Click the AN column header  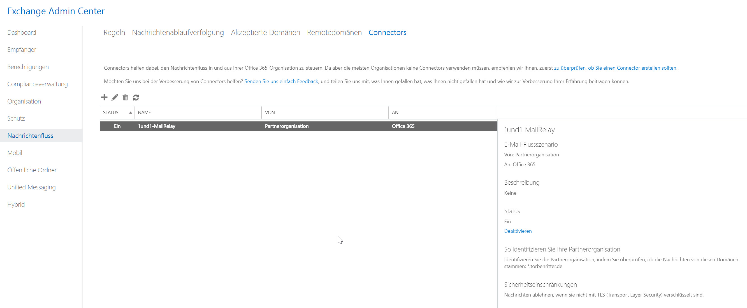point(395,113)
